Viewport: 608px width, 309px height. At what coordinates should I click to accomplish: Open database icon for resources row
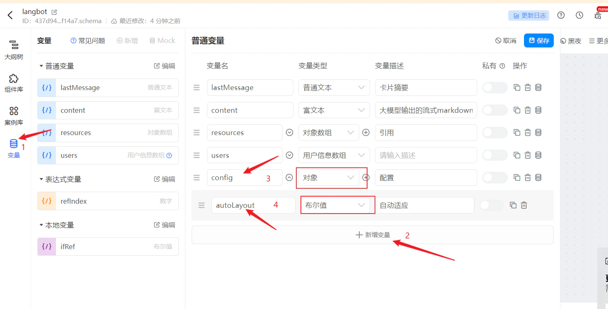pos(538,133)
